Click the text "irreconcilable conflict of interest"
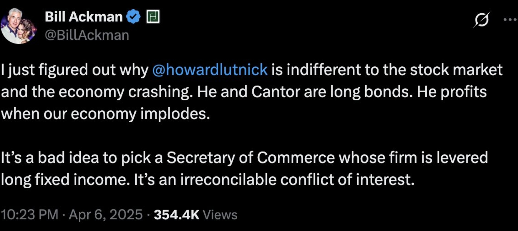Image resolution: width=518 pixels, height=231 pixels. (297, 179)
